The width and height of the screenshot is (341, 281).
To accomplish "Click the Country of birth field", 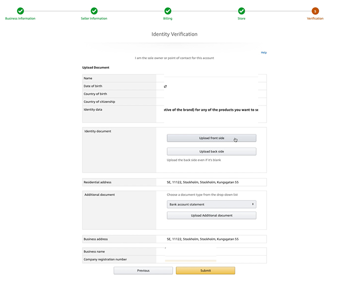I will click(211, 94).
